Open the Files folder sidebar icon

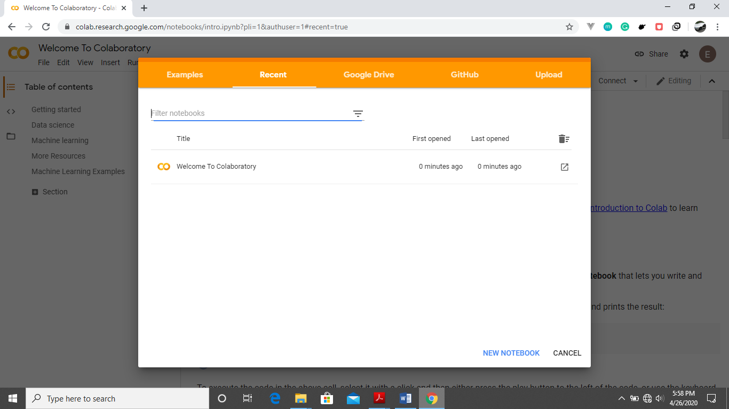(11, 136)
